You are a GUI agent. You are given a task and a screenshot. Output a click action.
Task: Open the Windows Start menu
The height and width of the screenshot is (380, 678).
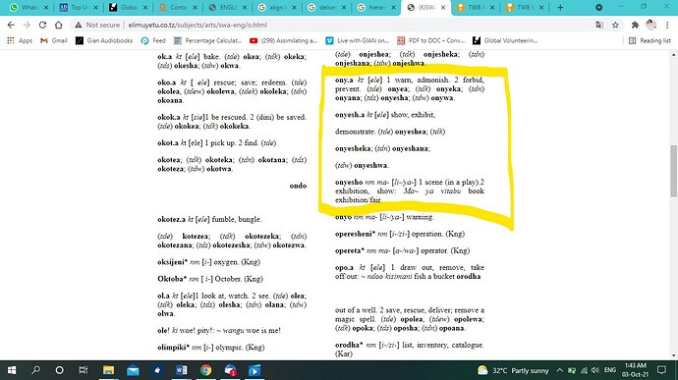click(x=12, y=370)
